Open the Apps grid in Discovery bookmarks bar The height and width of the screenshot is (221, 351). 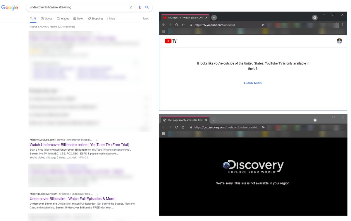[x=164, y=134]
